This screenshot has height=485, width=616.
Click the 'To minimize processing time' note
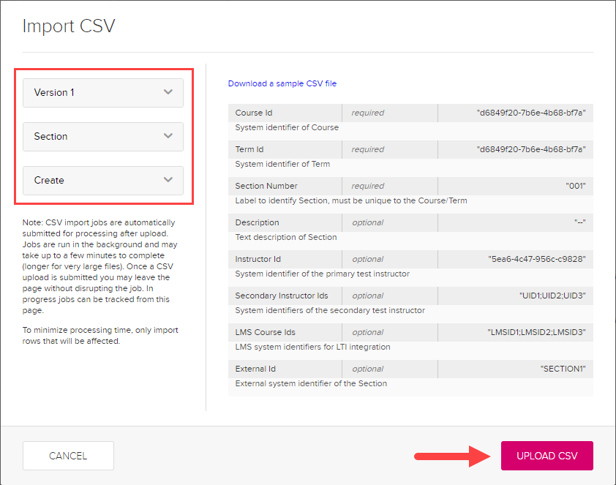[x=100, y=335]
